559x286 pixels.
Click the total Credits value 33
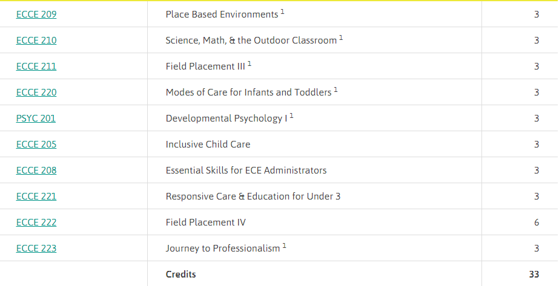[x=534, y=275]
